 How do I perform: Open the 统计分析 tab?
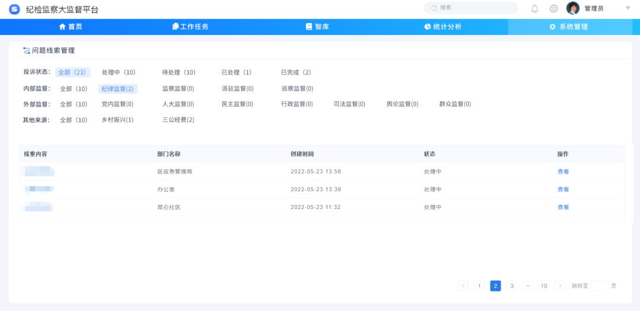coord(443,27)
